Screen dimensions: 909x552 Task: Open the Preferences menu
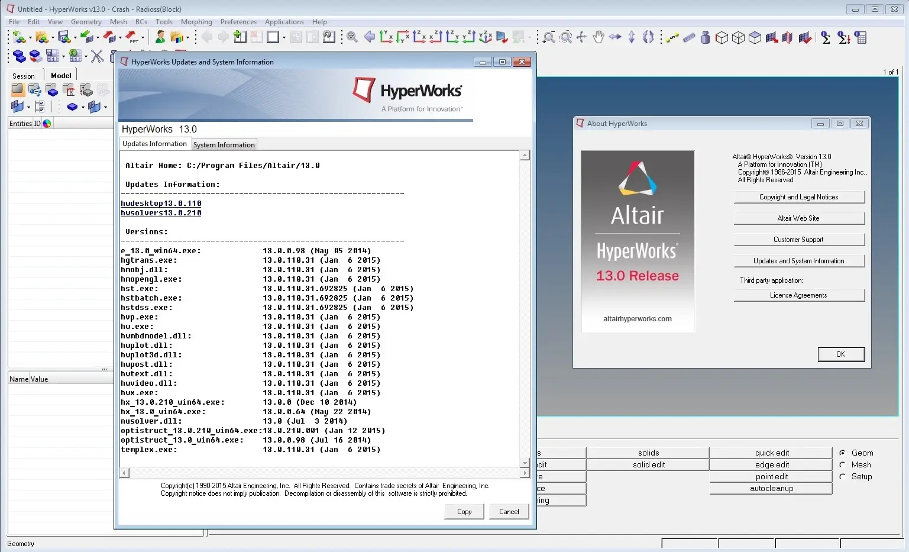238,22
